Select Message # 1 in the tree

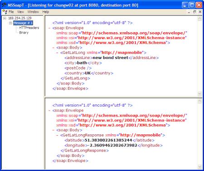pos(23,23)
